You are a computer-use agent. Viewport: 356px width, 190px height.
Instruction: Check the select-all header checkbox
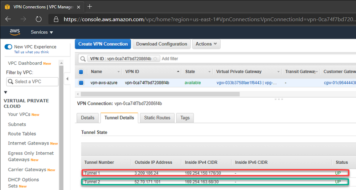(81, 72)
